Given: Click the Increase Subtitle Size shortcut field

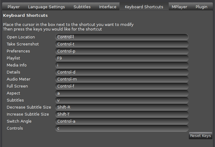Looking at the screenshot, I should pos(122,114).
